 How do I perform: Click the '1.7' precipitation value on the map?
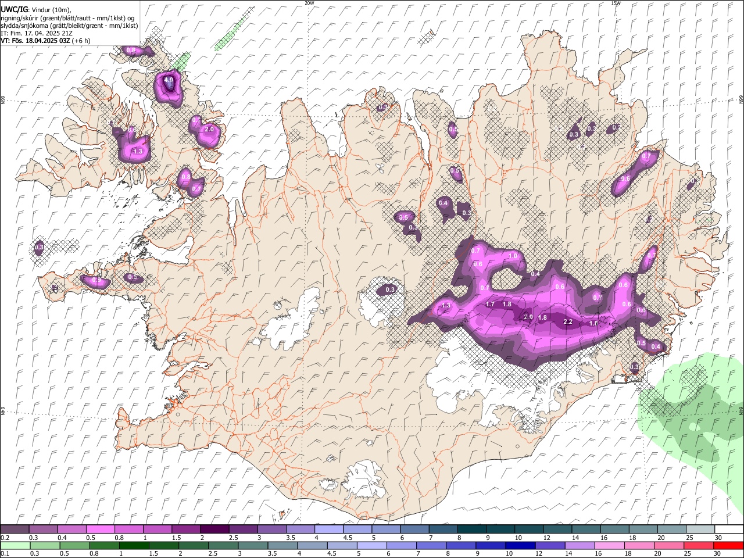click(x=490, y=304)
